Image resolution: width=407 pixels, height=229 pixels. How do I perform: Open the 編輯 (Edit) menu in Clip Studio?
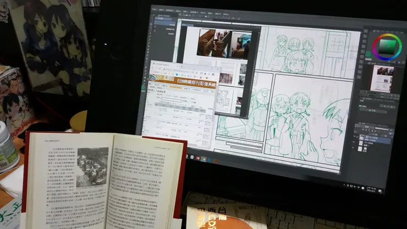coord(162,10)
